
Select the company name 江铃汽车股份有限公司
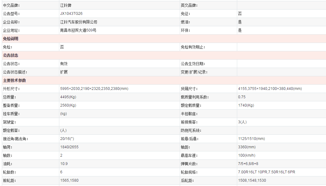pyautogui.click(x=79, y=22)
